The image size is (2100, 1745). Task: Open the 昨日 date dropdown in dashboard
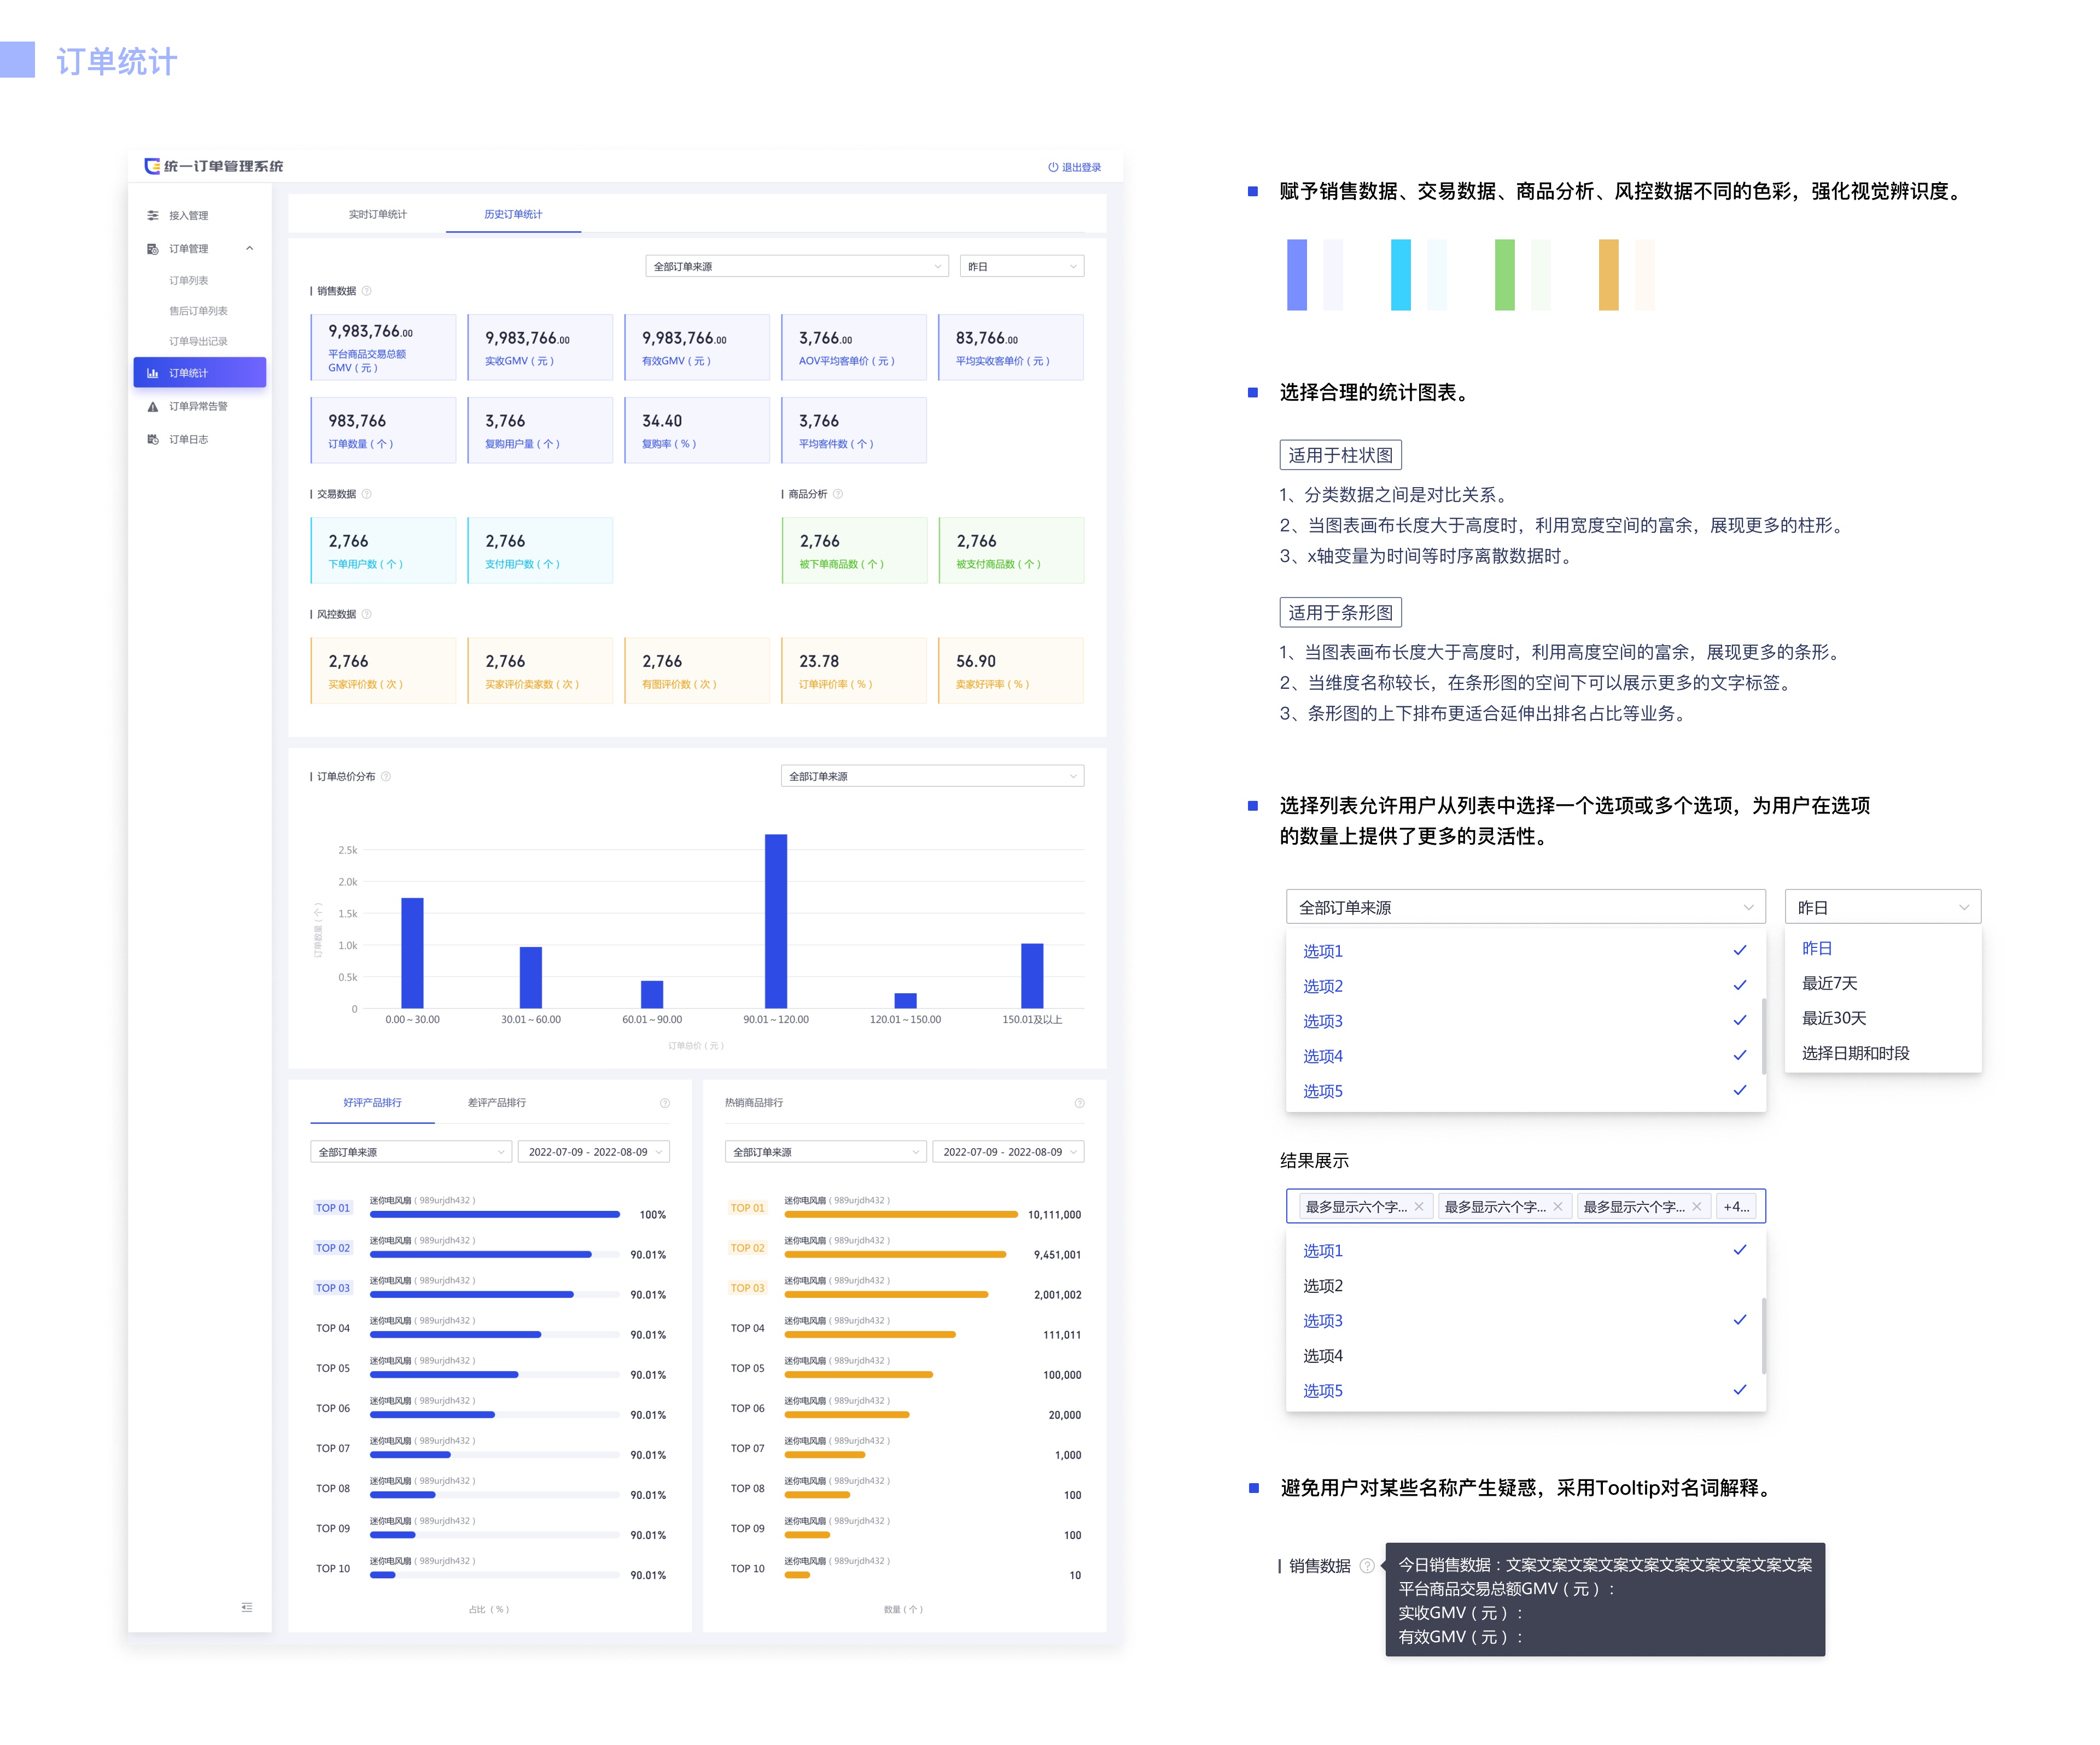coord(1021,266)
